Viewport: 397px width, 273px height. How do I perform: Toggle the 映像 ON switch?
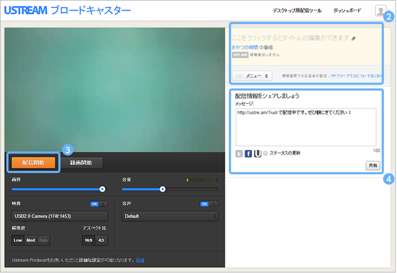(99, 204)
